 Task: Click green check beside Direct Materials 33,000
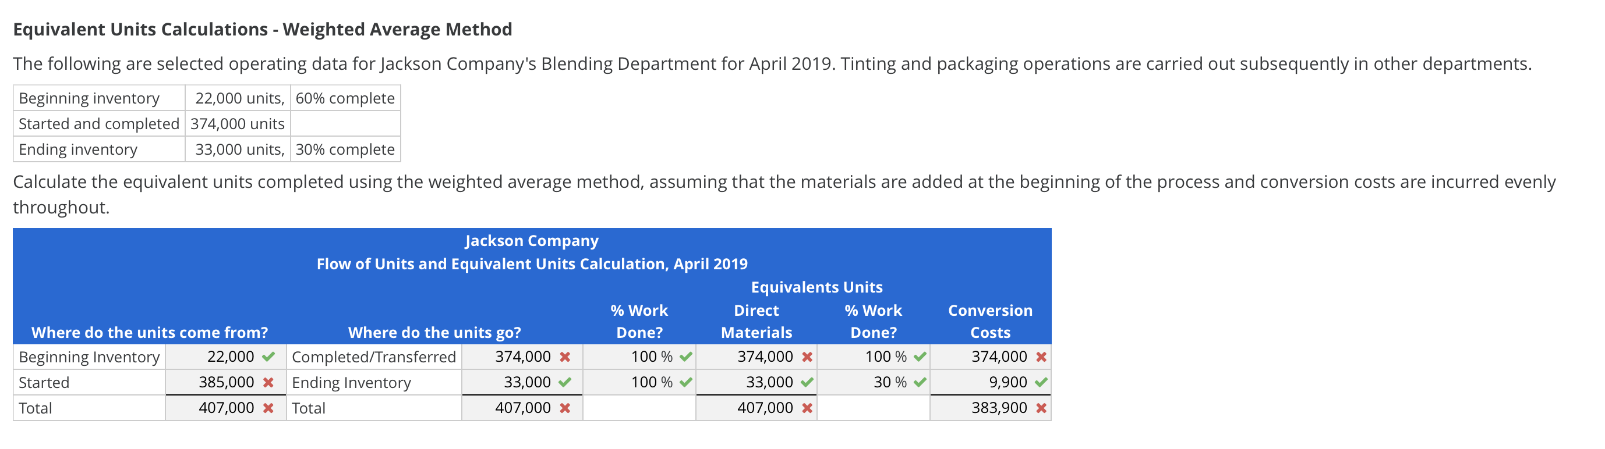[x=807, y=383]
